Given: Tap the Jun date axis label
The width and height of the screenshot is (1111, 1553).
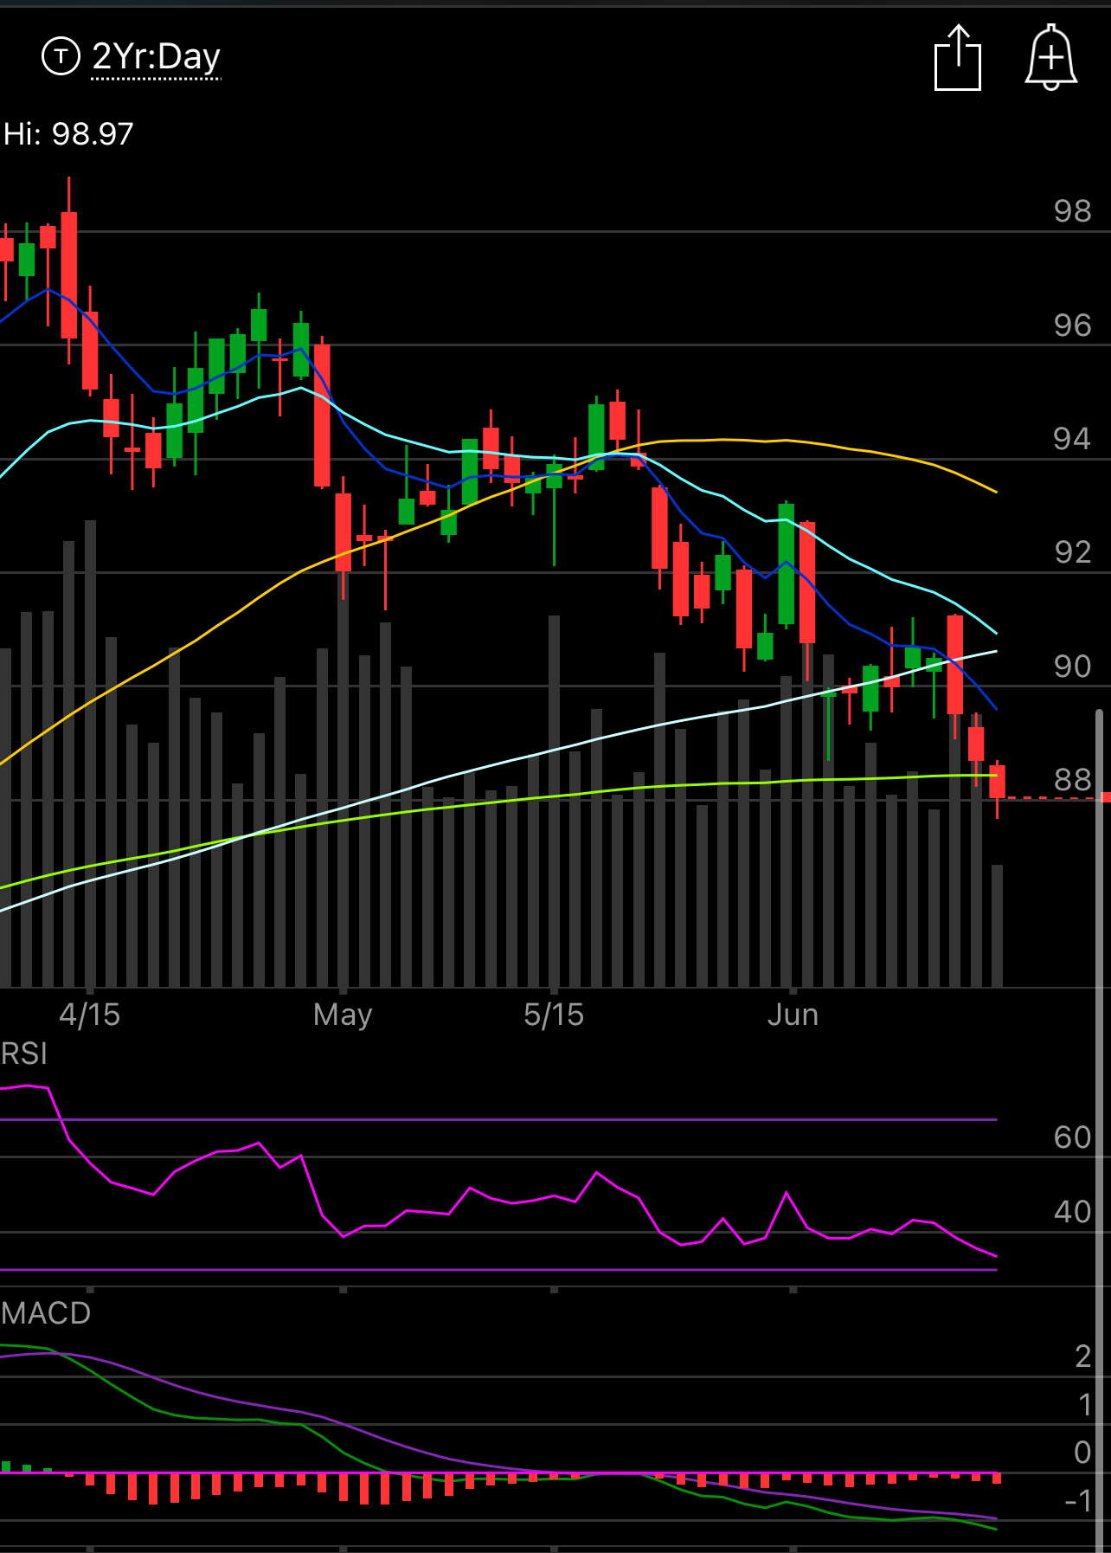Looking at the screenshot, I should [x=793, y=1015].
